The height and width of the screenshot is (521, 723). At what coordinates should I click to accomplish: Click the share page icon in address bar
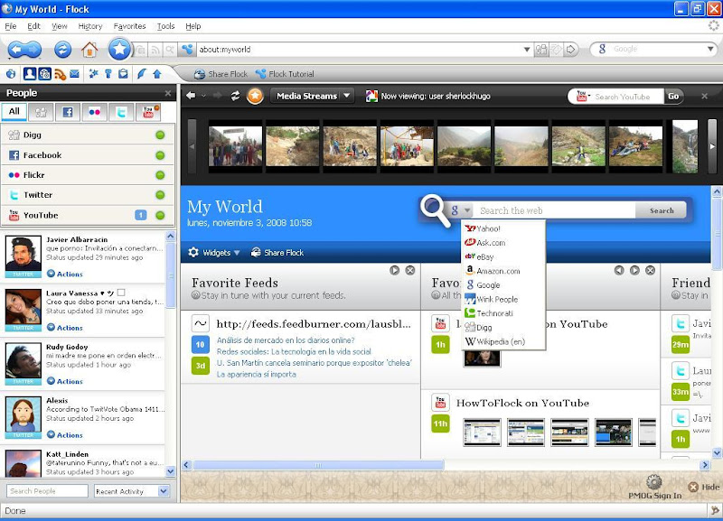[x=541, y=50]
